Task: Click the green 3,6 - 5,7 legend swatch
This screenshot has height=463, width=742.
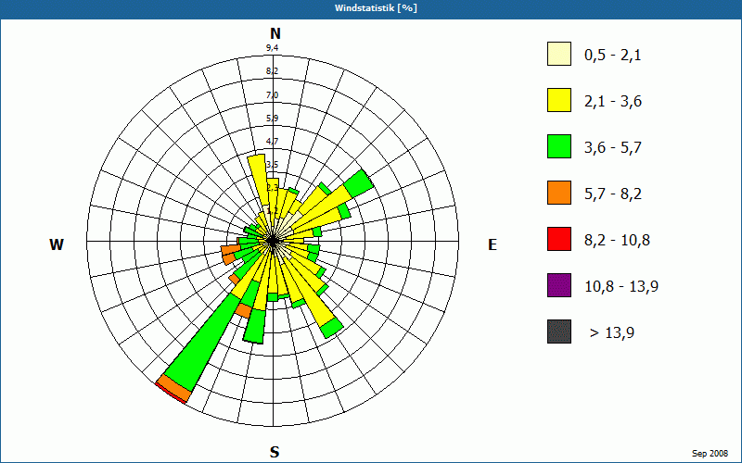Action: (559, 146)
